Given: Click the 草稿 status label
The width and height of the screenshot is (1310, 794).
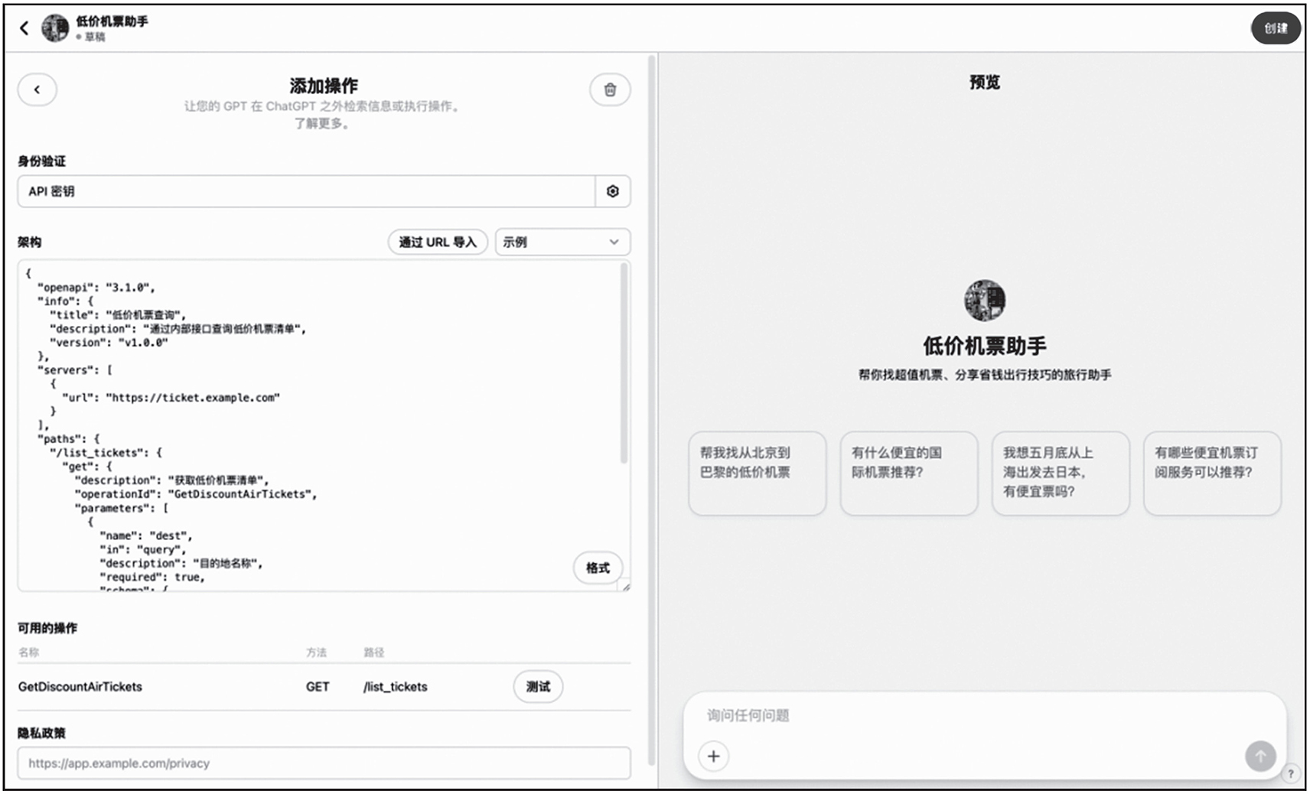Looking at the screenshot, I should pyautogui.click(x=95, y=37).
